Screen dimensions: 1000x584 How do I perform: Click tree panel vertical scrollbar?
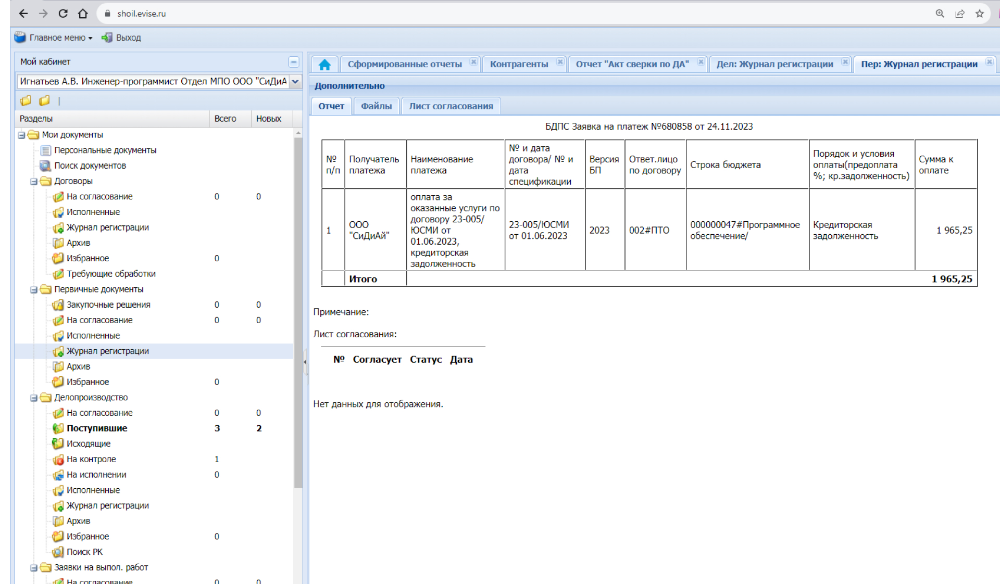298,312
